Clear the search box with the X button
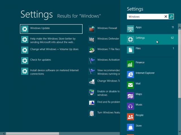 pyautogui.click(x=166, y=17)
